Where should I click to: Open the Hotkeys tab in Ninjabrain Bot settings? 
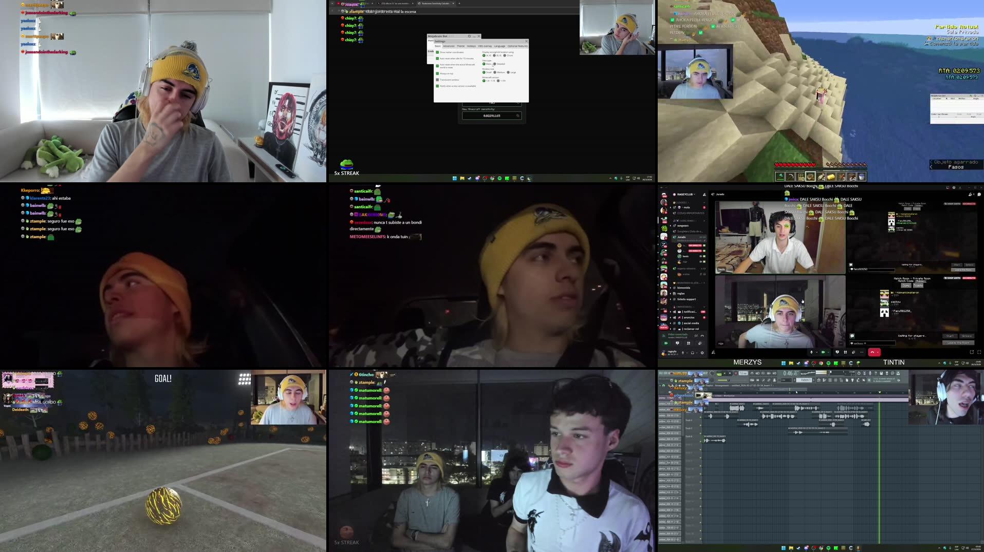point(471,46)
